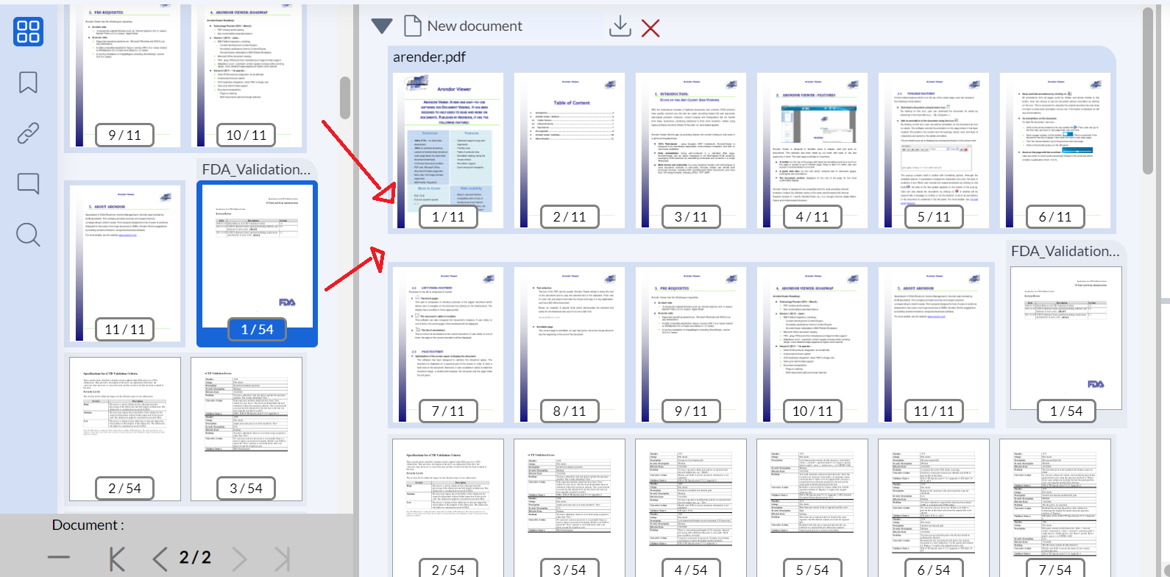Open the bookmarks panel
The height and width of the screenshot is (577, 1170).
tap(28, 82)
